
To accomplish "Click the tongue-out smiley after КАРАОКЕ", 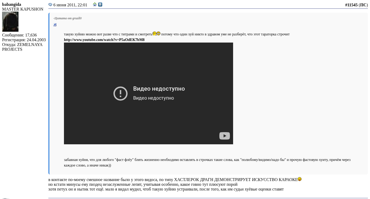I will [300, 179].
